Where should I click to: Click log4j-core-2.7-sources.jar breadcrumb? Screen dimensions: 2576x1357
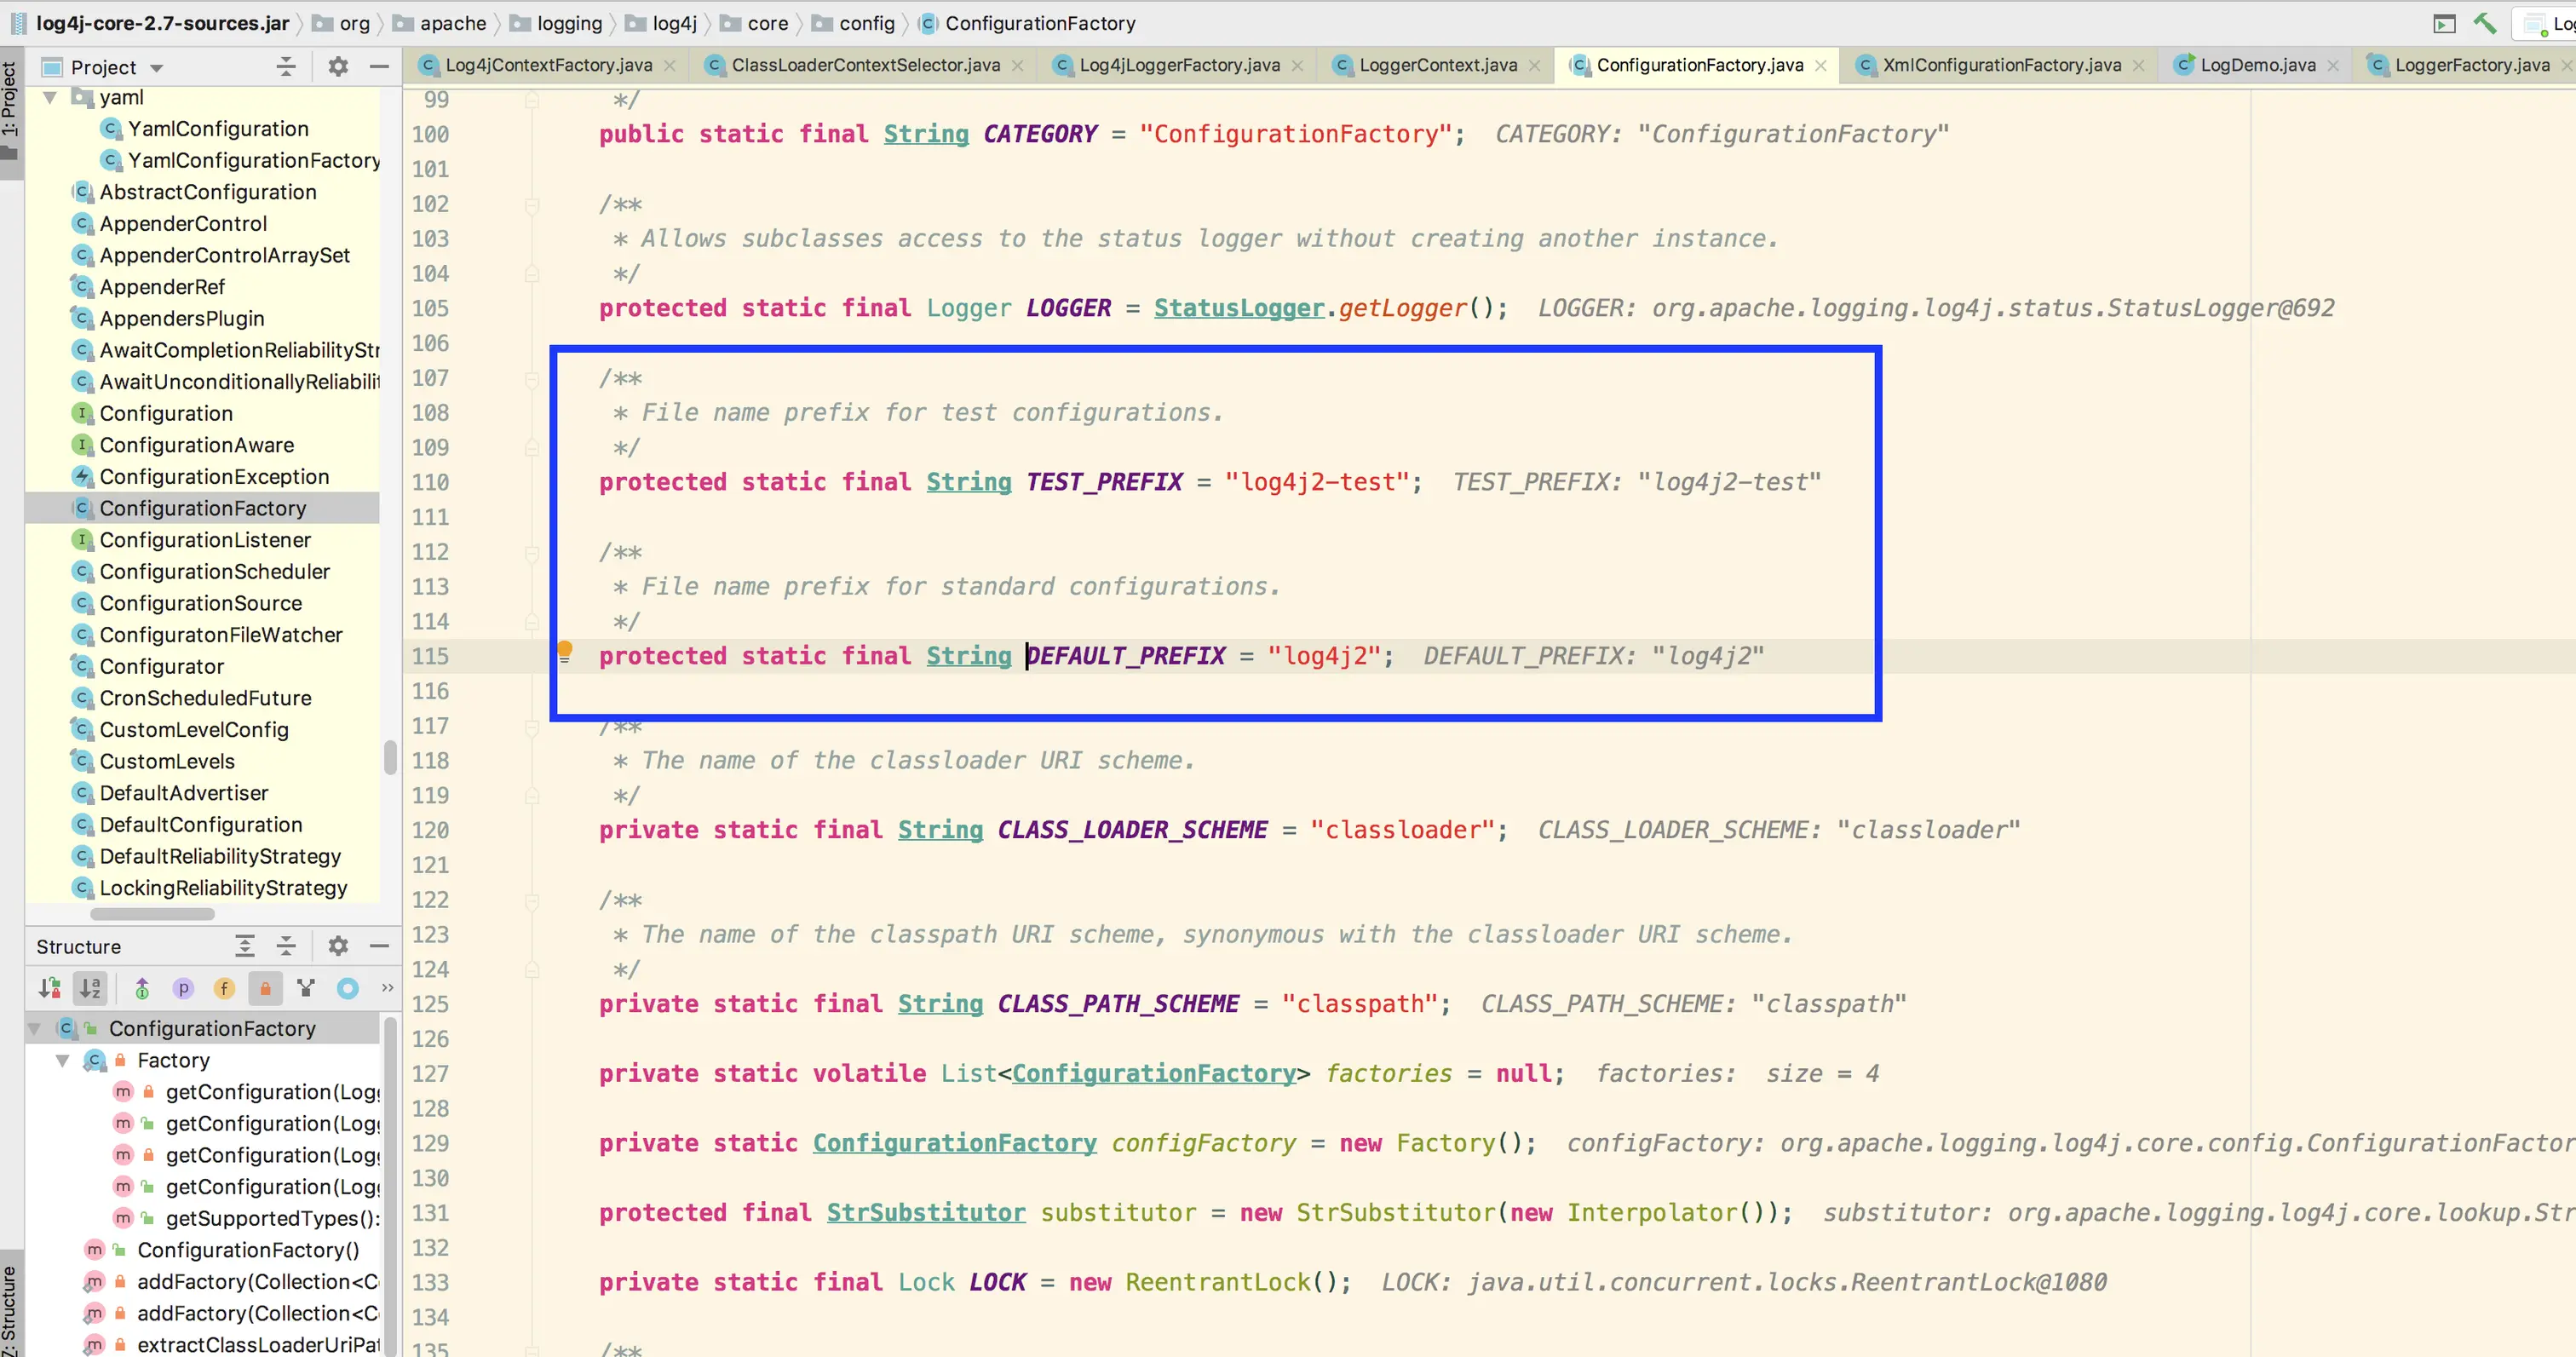pyautogui.click(x=150, y=23)
